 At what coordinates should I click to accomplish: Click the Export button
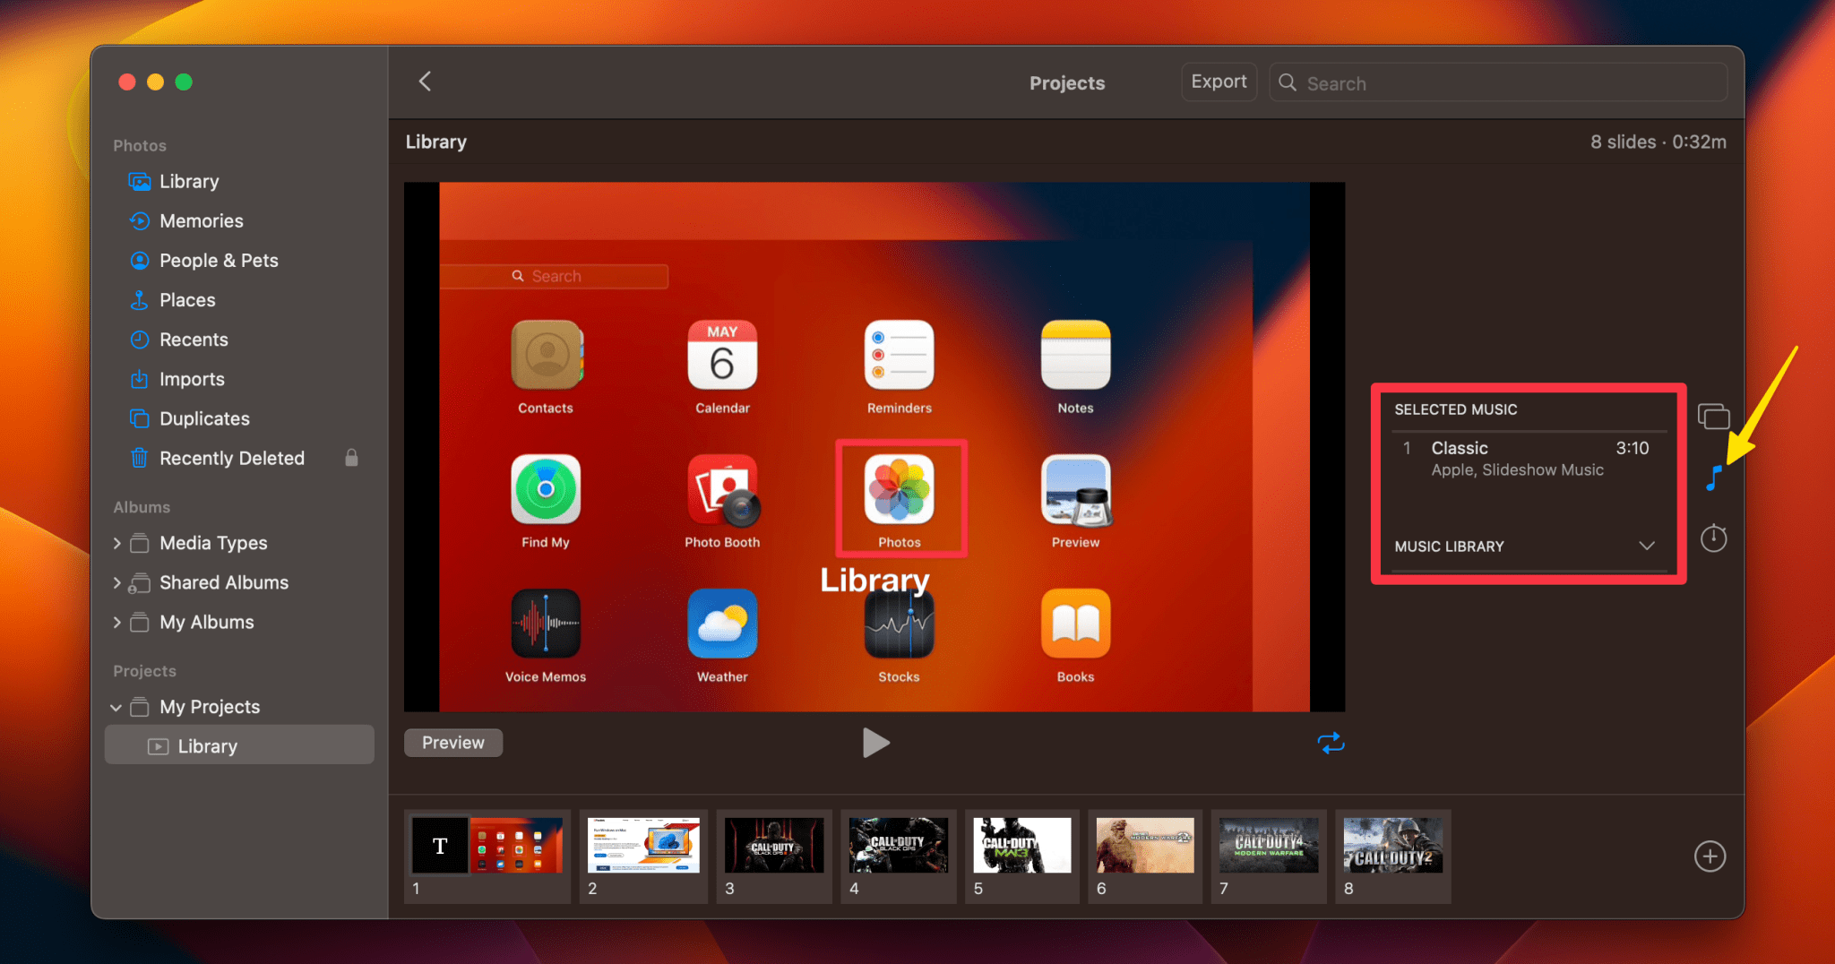1219,82
